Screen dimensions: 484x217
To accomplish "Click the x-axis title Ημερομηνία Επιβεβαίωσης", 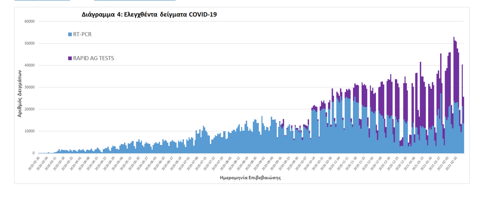I will (250, 178).
